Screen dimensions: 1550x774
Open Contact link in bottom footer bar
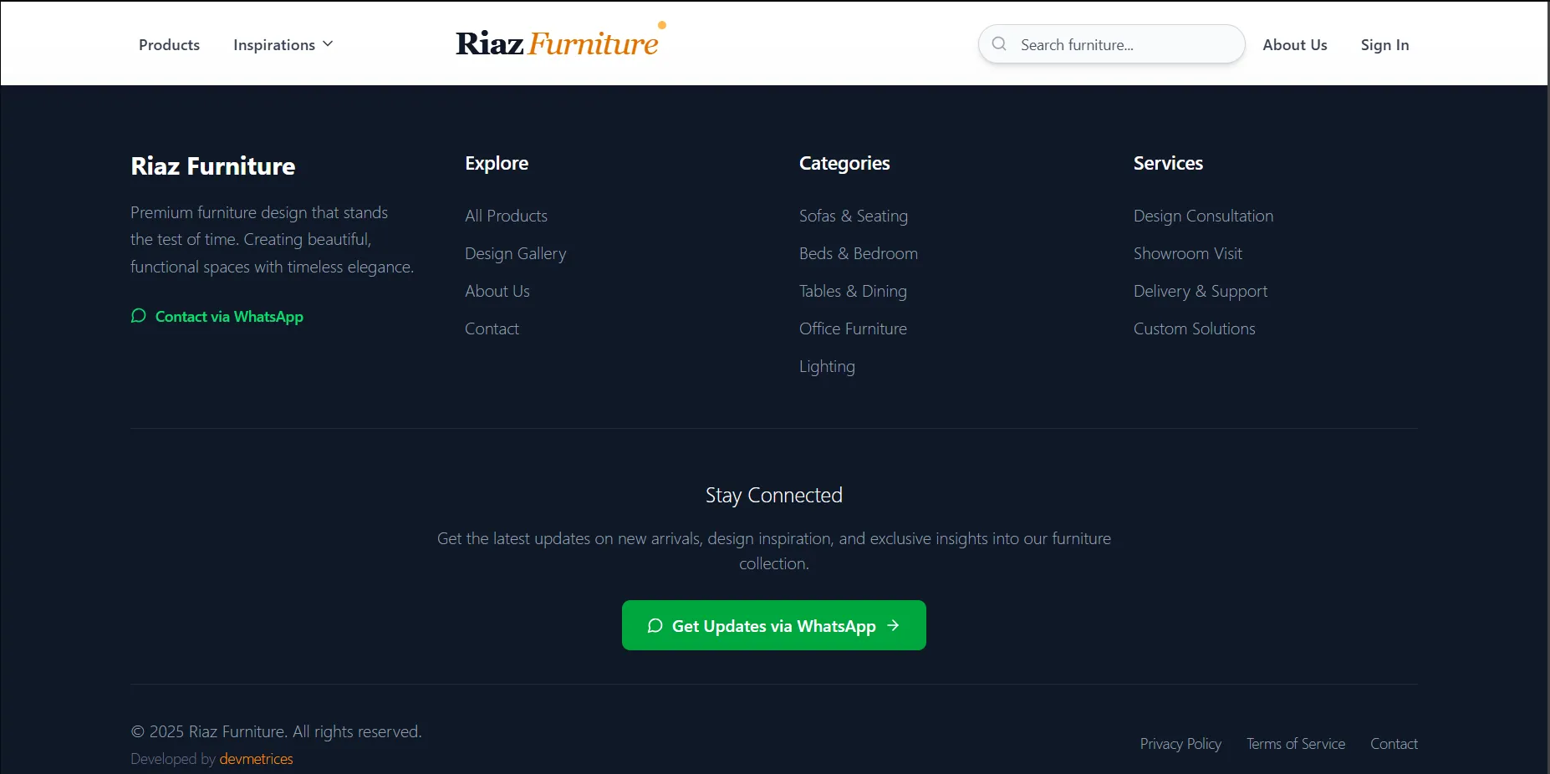(x=1394, y=744)
